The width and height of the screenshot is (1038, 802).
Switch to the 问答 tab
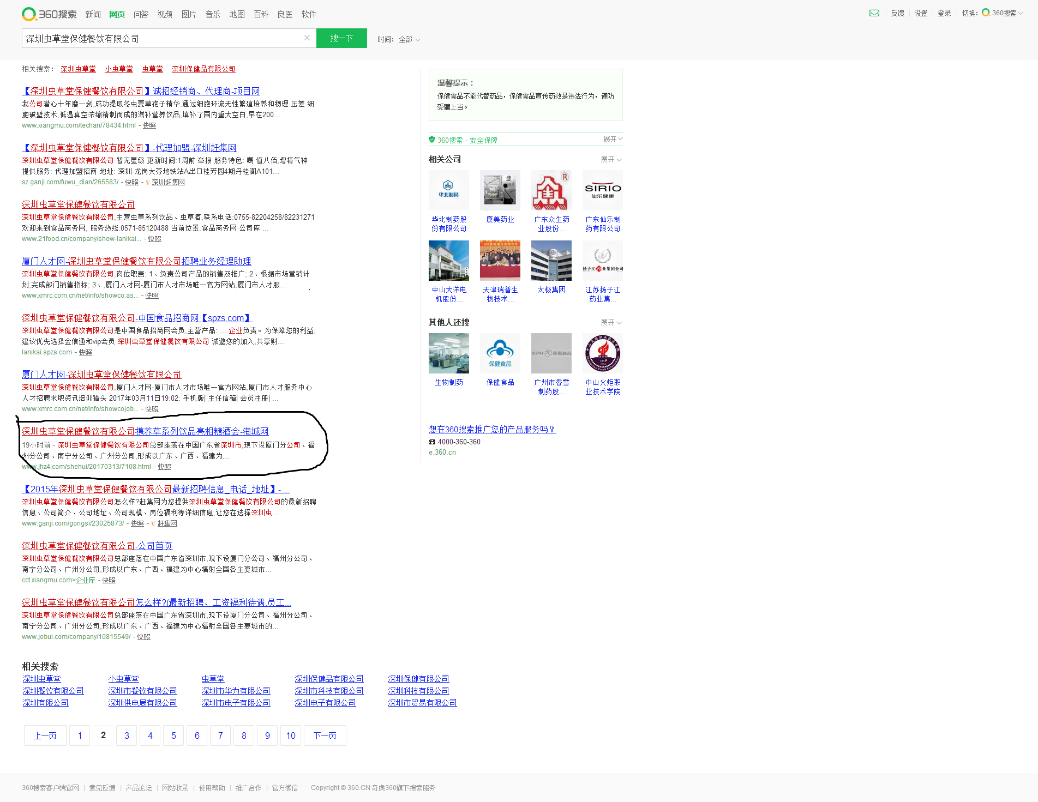141,14
